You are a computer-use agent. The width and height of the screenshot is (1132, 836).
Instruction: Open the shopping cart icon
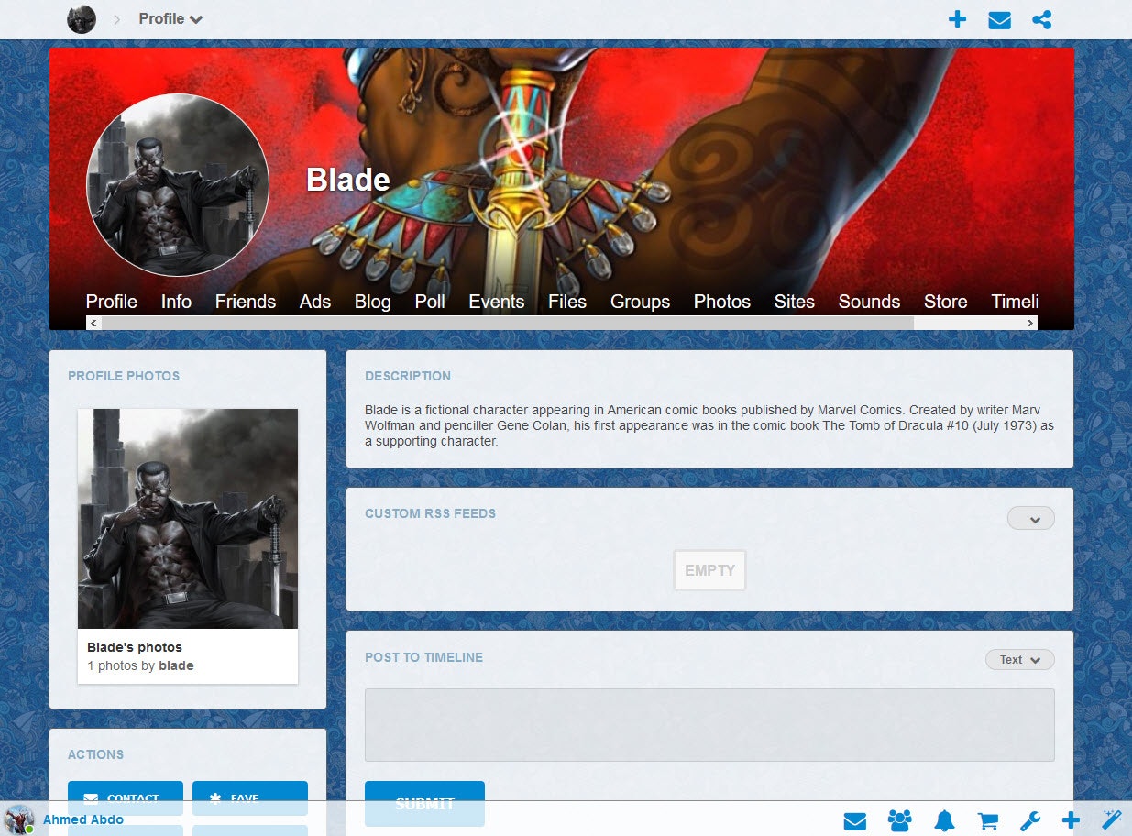pos(988,820)
